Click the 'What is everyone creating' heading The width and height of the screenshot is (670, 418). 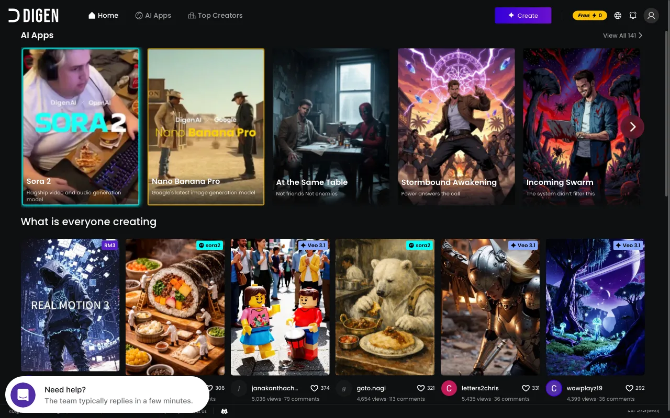[x=88, y=222]
